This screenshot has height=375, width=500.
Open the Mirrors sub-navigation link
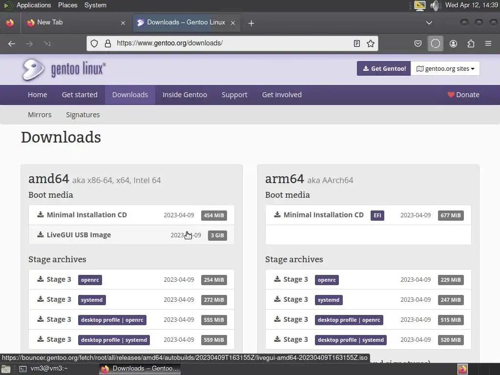pos(40,115)
